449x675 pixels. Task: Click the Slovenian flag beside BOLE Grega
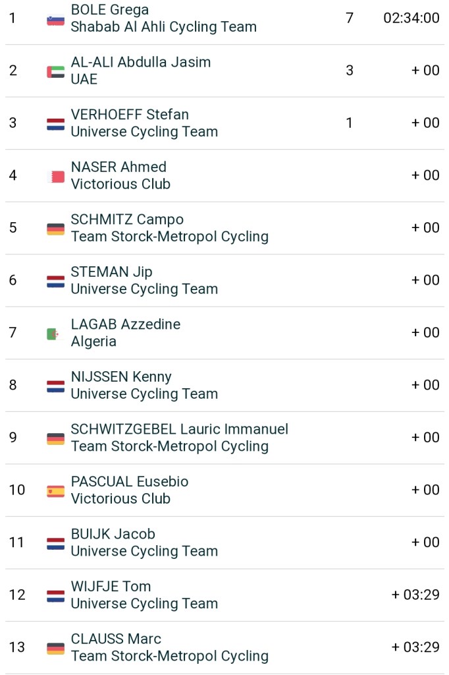pyautogui.click(x=55, y=20)
